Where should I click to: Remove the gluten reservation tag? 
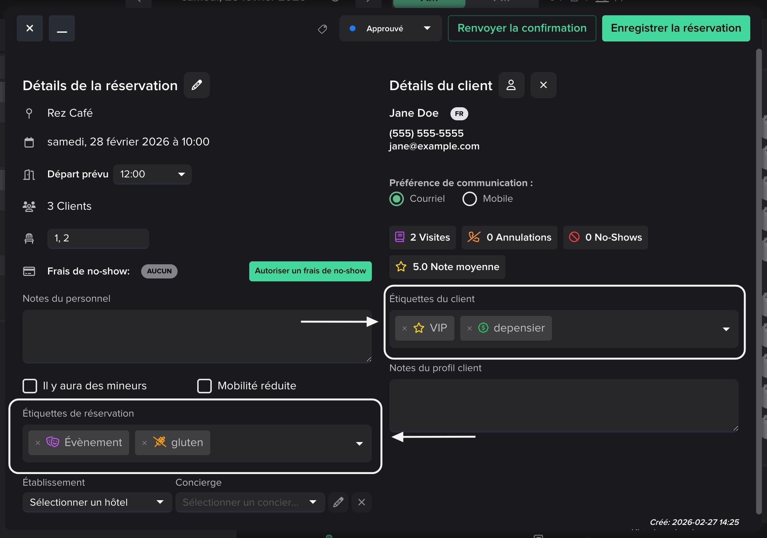tap(144, 443)
